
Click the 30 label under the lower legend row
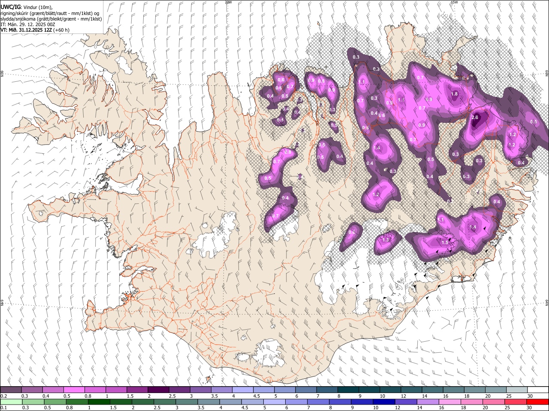coord(530,408)
